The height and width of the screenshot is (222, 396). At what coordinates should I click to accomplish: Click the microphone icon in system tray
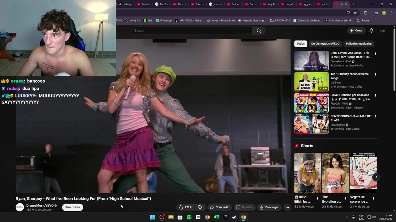point(353,217)
